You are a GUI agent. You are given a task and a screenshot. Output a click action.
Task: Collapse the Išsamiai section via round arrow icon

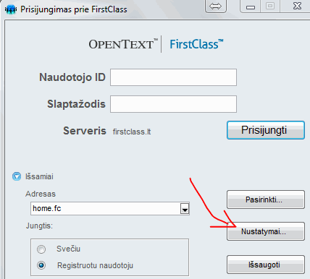(17, 176)
